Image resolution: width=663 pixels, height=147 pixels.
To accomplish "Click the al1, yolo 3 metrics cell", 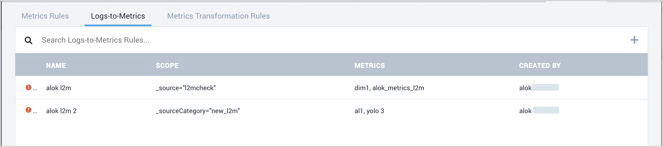I will click(369, 111).
